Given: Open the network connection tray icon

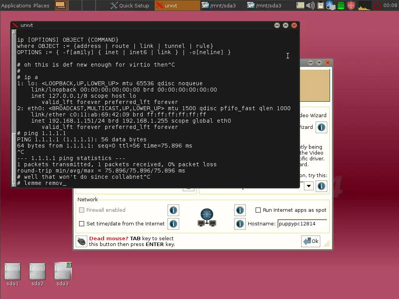Looking at the screenshot, I should 330,5.
